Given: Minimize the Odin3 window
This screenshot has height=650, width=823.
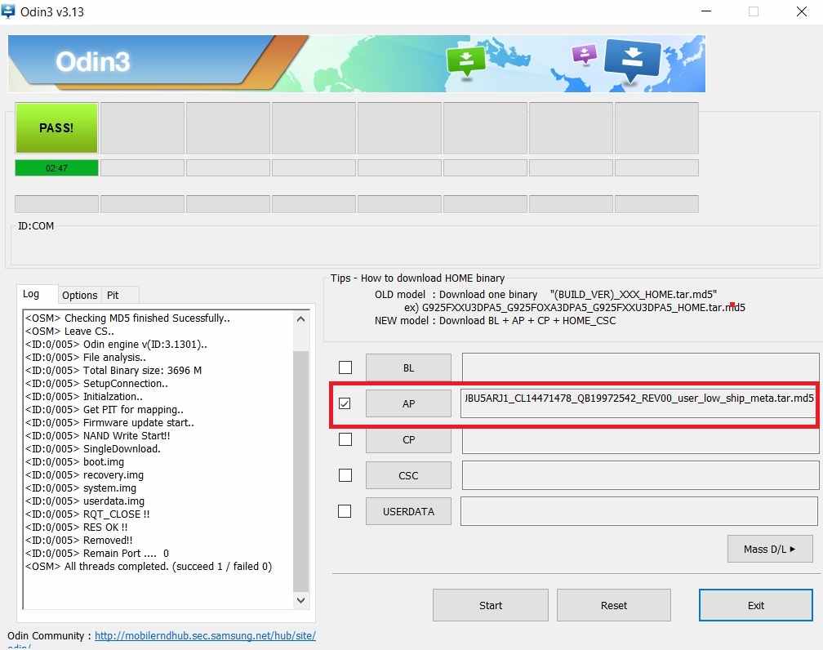Looking at the screenshot, I should [x=706, y=11].
